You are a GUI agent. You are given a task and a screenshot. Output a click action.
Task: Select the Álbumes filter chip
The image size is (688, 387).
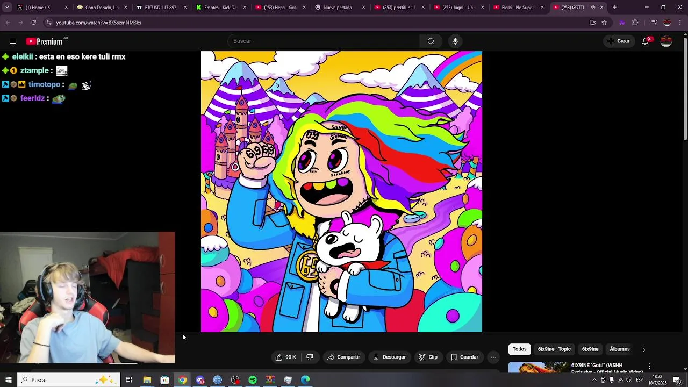619,349
